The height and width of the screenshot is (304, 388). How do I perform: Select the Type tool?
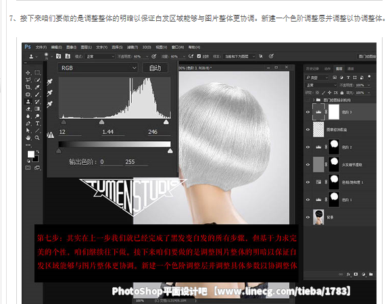[37, 123]
